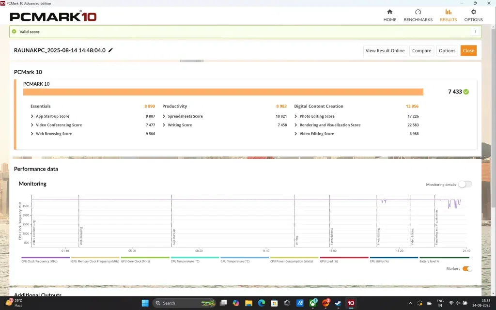Image resolution: width=496 pixels, height=310 pixels.
Task: Click Digital Content Creation score 13 956
Action: point(412,106)
